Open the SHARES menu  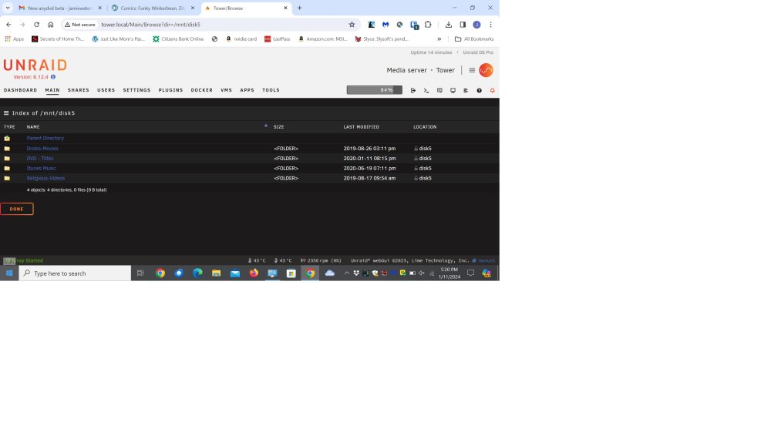point(79,90)
